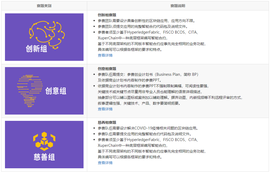Click the line 参赛队伍需要设计解决COVID-19疫情相关问题
Image resolution: width=270 pixels, height=173 pixels.
[x=148, y=128]
